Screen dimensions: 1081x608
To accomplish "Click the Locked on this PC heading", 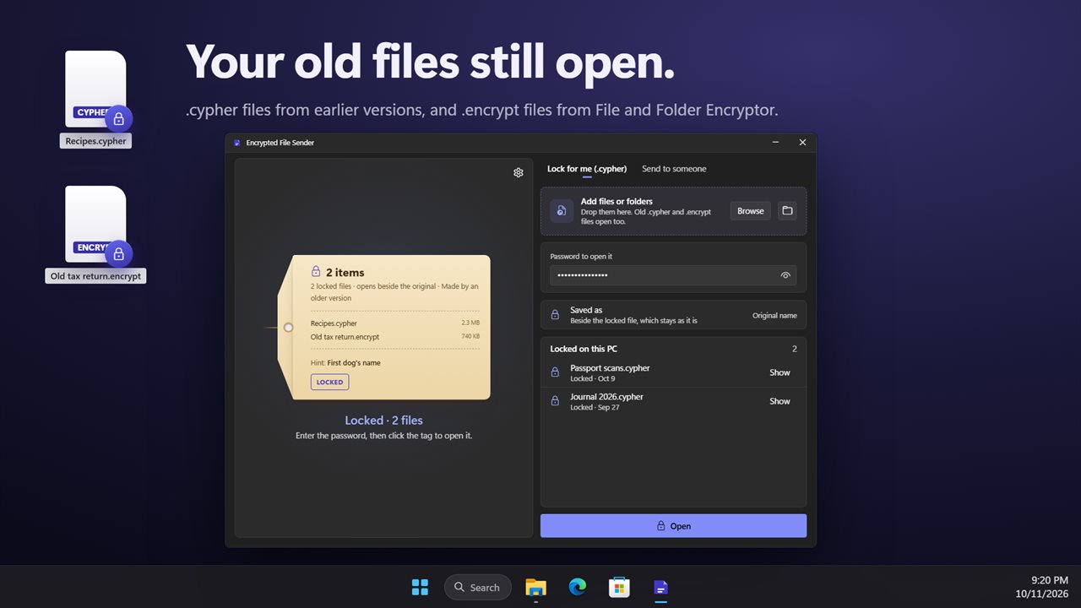I will click(x=584, y=349).
